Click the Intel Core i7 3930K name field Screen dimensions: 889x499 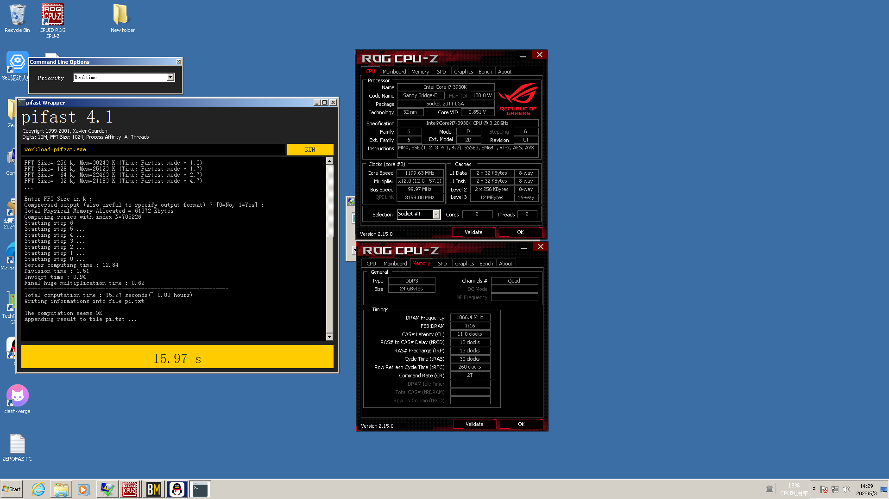pos(445,87)
